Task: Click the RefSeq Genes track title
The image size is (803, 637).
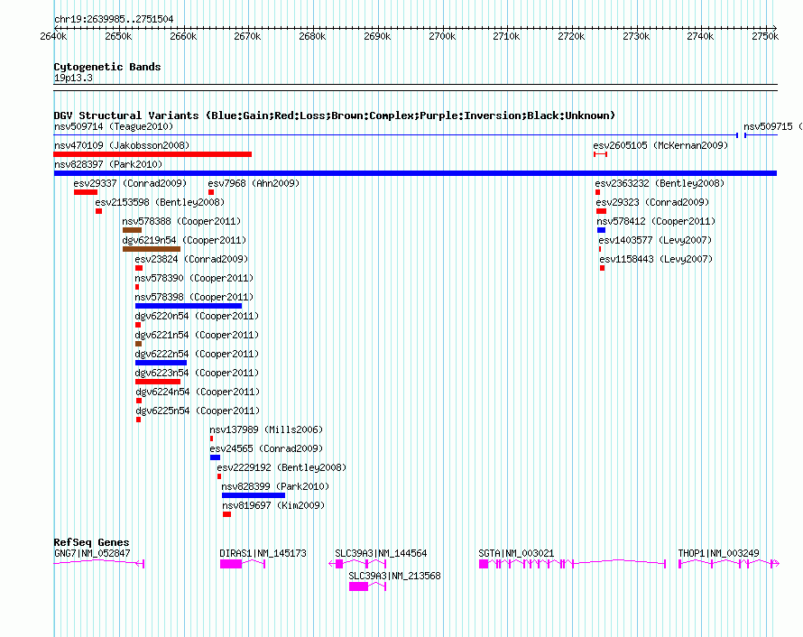Action: coord(92,542)
